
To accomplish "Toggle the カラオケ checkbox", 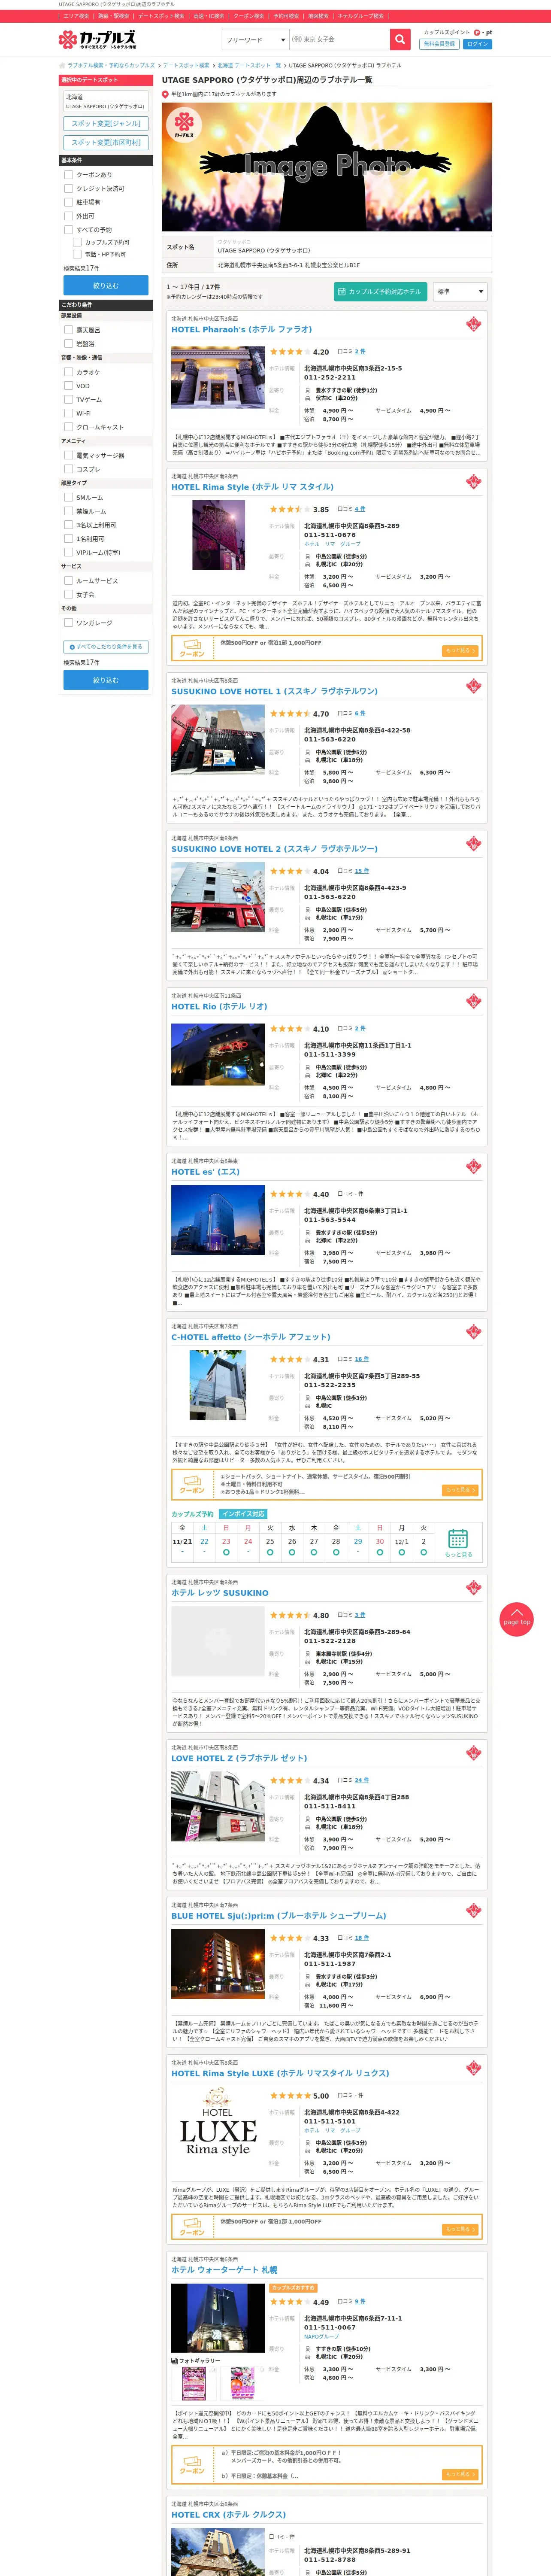I will 69,372.
